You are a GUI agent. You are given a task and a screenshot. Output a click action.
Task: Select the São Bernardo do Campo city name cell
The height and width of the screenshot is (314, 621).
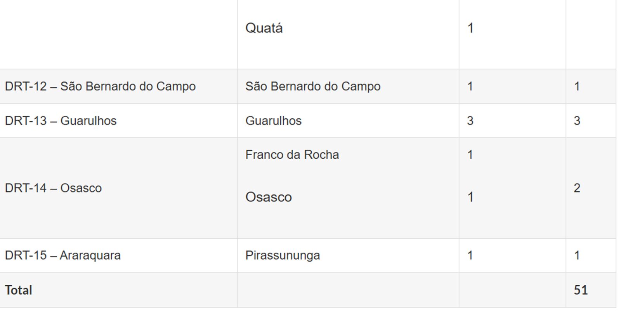[x=313, y=87]
